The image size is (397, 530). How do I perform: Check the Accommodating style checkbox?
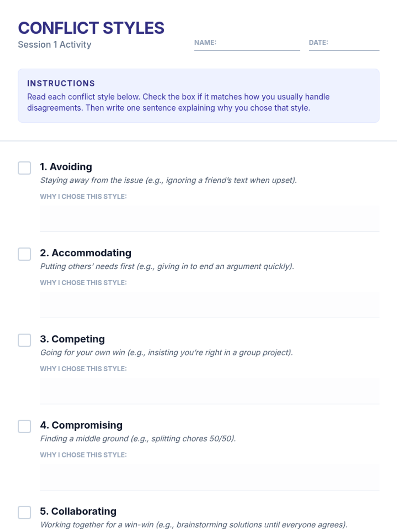click(24, 254)
